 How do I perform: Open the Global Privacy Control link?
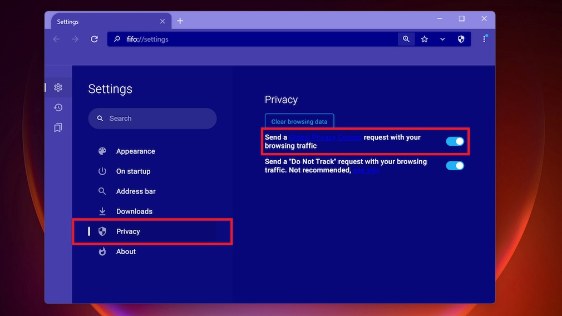[x=325, y=137]
